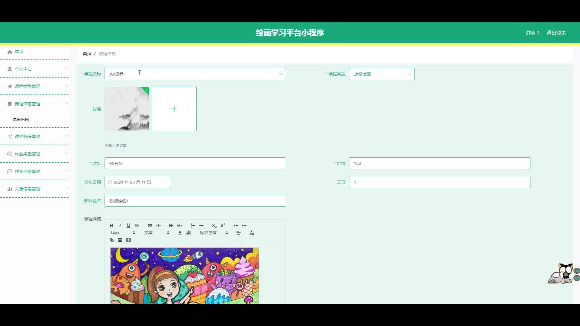Expand the 个人中心 sidebar menu

coord(34,69)
